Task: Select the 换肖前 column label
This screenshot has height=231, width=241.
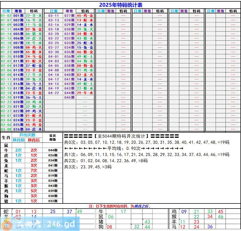Action: click(19, 140)
